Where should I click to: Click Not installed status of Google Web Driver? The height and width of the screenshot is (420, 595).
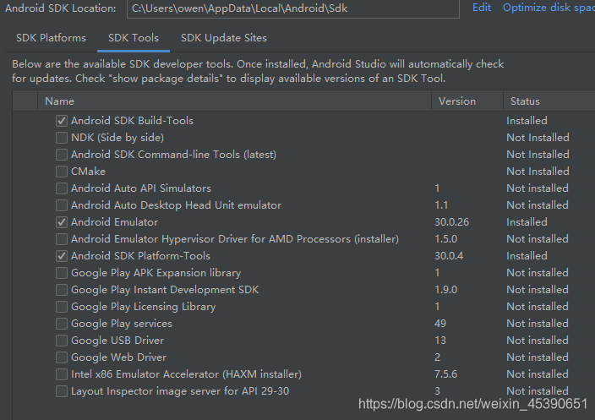pos(538,357)
